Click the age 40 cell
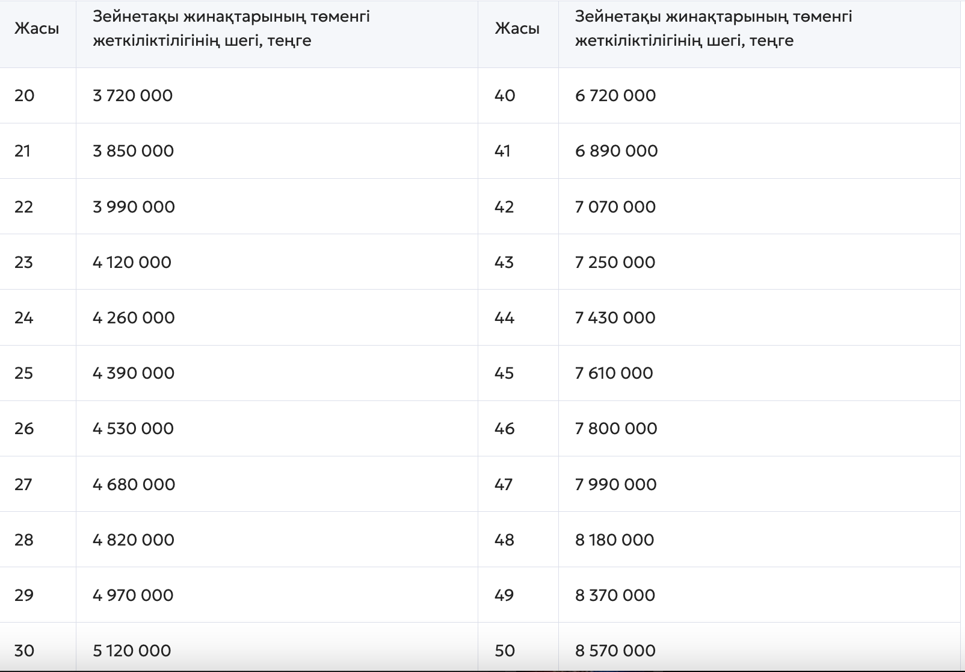 coord(505,96)
